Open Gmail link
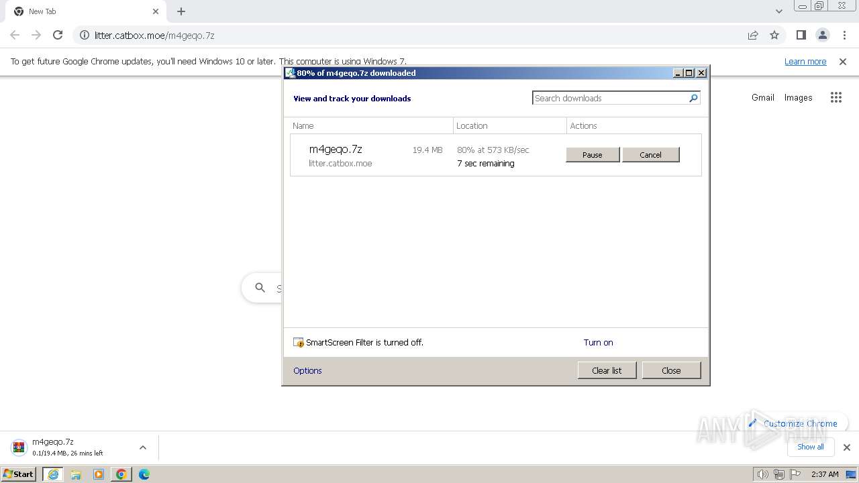859x483 pixels. pyautogui.click(x=763, y=97)
